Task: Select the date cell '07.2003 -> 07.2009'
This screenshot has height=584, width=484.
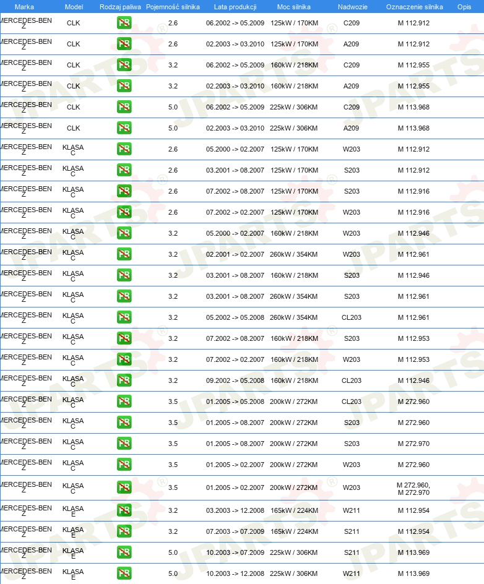Action: click(x=235, y=531)
